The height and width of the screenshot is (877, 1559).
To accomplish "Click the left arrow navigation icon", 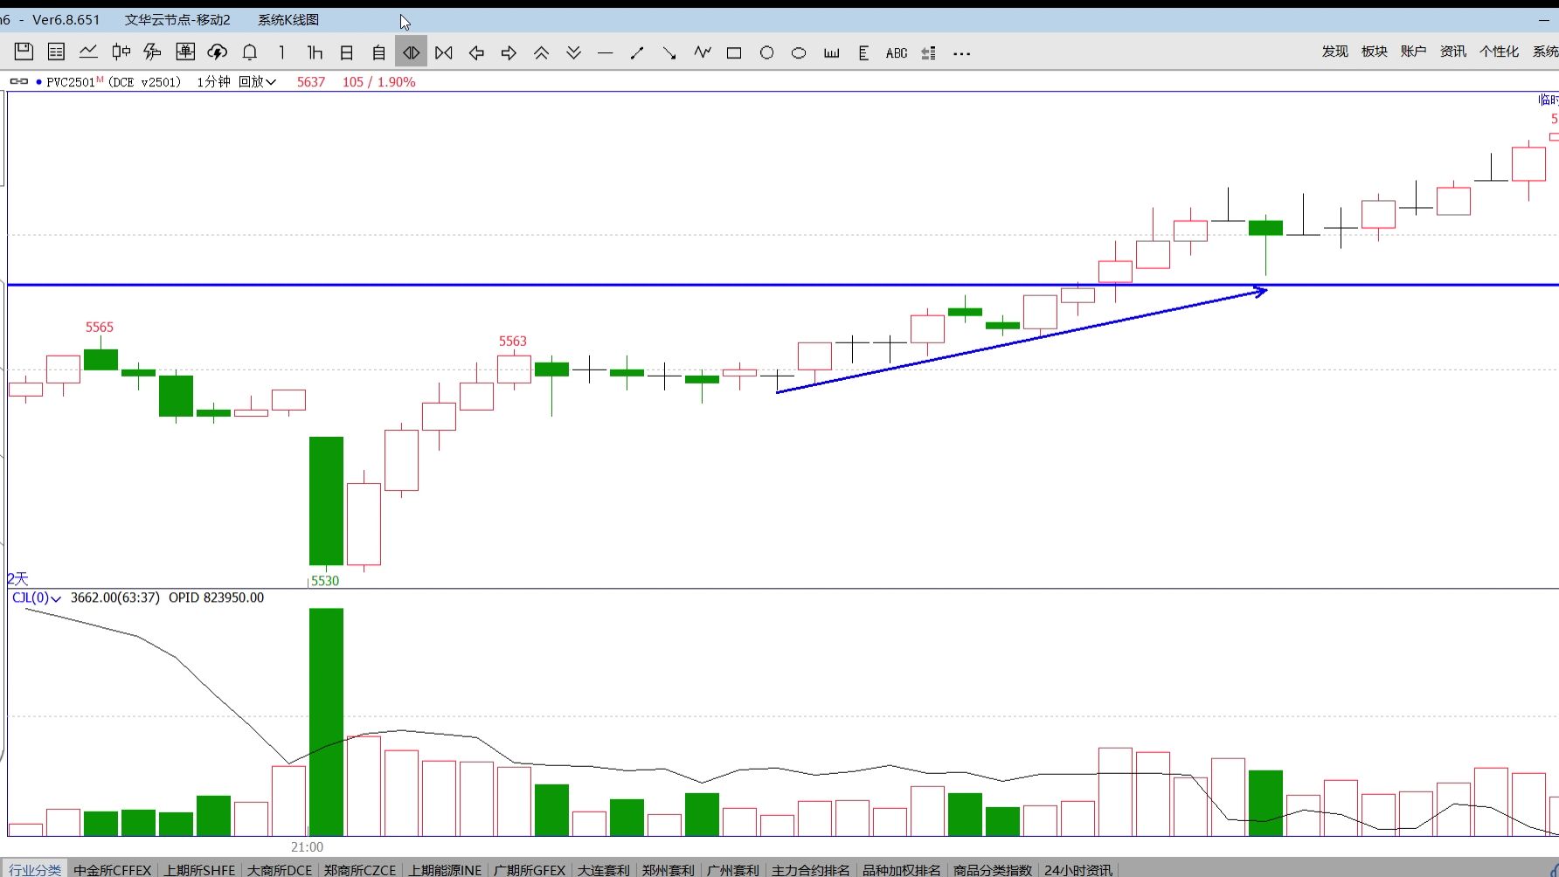I will [476, 53].
